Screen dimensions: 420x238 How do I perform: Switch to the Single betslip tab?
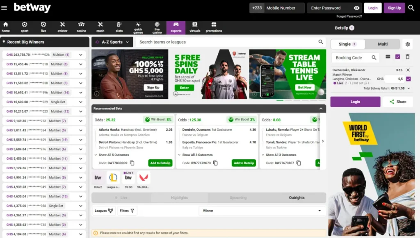click(x=348, y=44)
